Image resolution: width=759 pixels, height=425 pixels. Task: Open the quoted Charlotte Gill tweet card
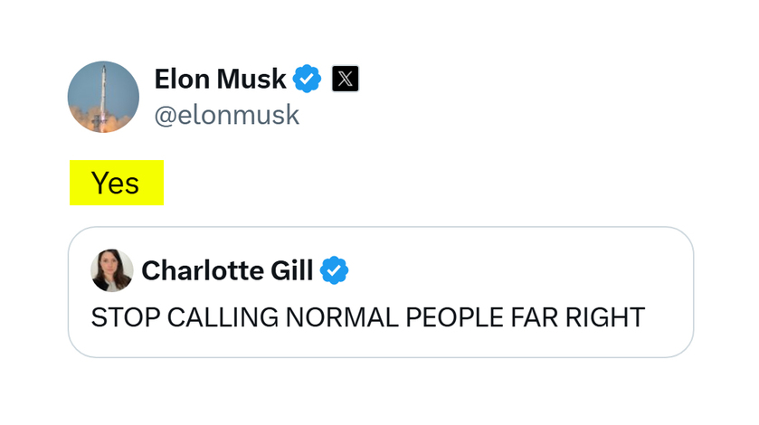[x=381, y=292]
